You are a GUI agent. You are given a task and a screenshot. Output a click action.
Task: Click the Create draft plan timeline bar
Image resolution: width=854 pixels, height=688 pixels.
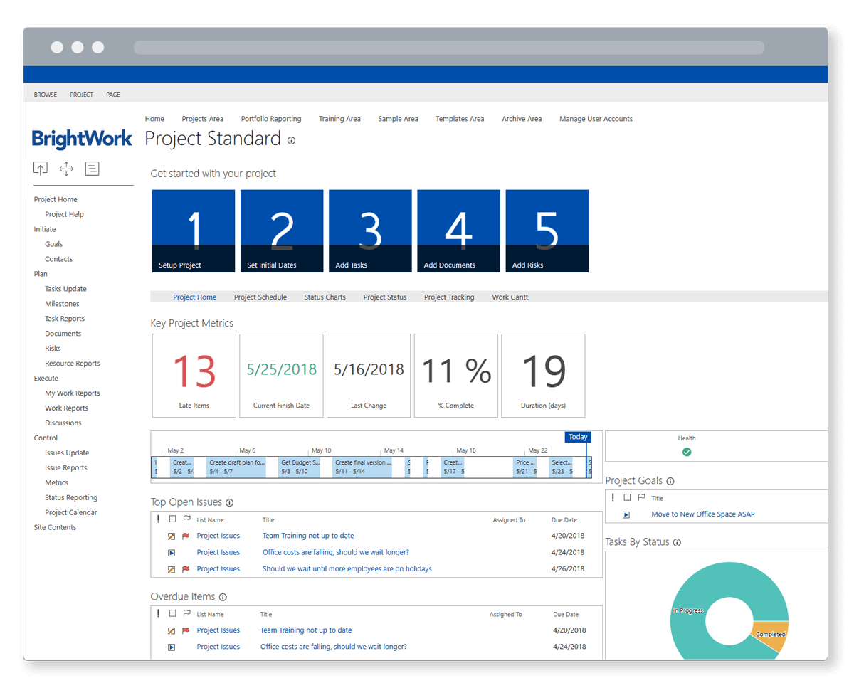236,467
